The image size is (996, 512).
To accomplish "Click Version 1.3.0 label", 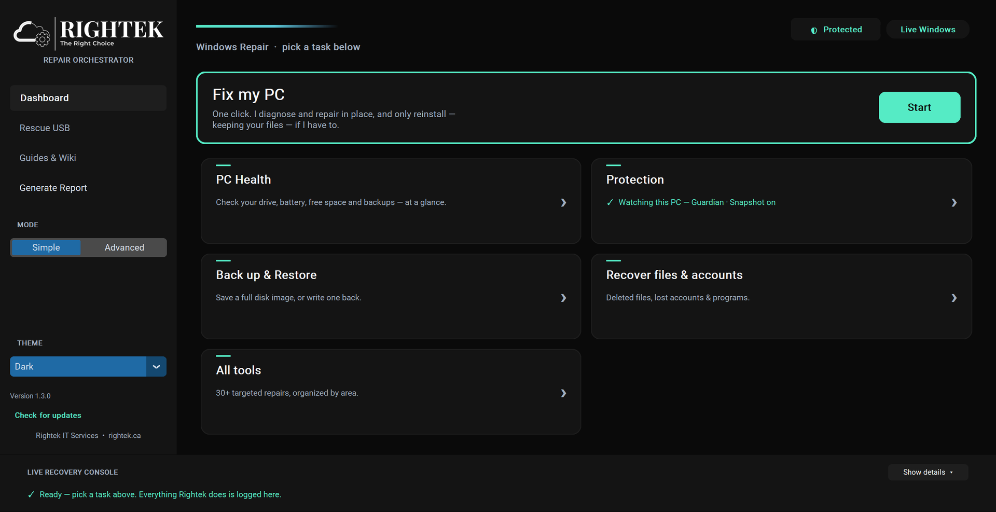I will [x=30, y=396].
